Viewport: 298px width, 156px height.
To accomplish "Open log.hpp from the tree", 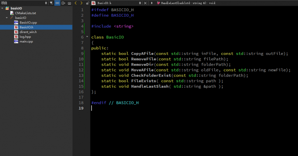I will pos(25,37).
